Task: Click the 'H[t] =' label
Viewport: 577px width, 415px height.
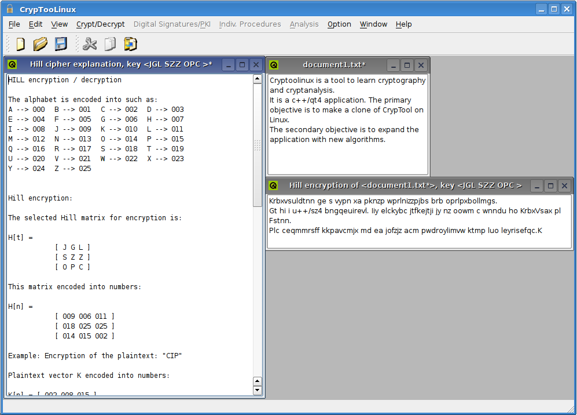Action: (21, 238)
